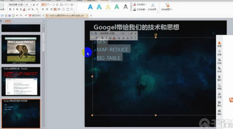Click Format Painter on floating mini toolbar

[x=96, y=38]
